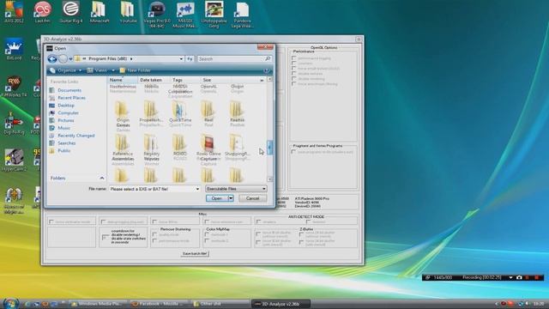This screenshot has height=309, width=549.
Task: Go to Computer in Favorite Links
Action: (x=64, y=112)
